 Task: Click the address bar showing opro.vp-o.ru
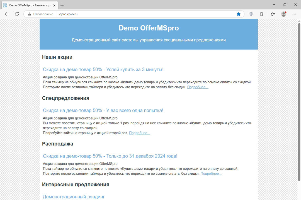coord(134,14)
